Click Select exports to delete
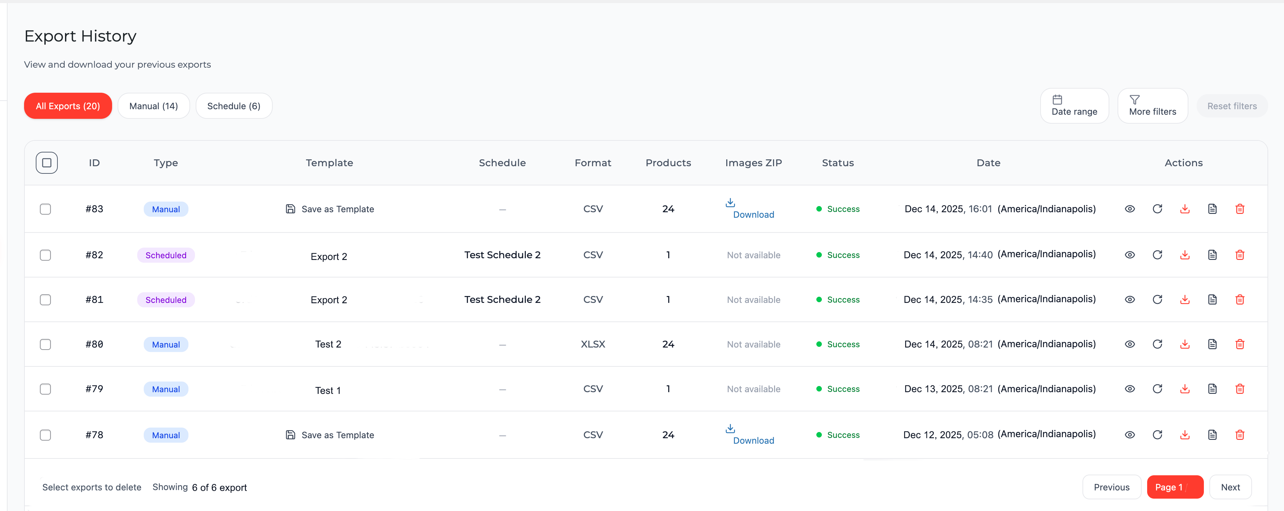The height and width of the screenshot is (511, 1284). point(92,487)
